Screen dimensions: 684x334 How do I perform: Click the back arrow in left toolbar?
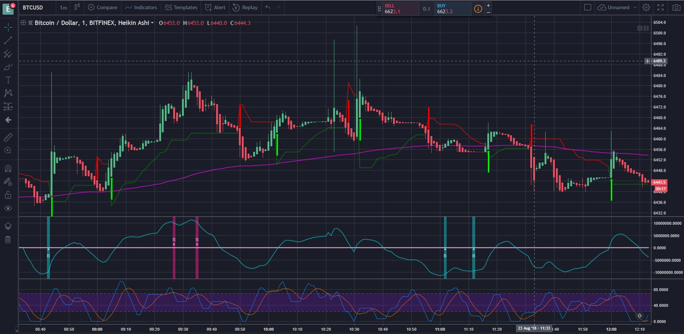pos(8,120)
